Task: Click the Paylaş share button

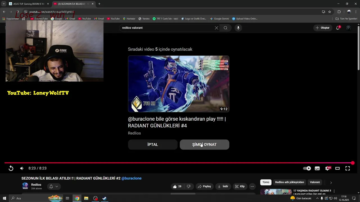Action: point(204,186)
